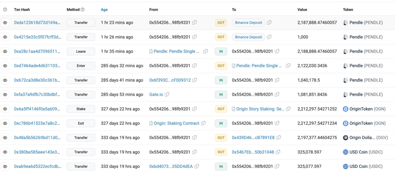Copy Binance Deposit address in 0xda123618d72d169a row
This screenshot has width=395, height=171.
[x=269, y=22]
